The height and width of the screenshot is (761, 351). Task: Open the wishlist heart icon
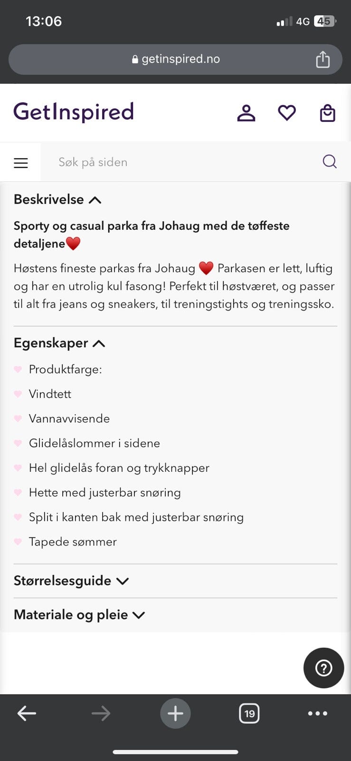point(287,113)
